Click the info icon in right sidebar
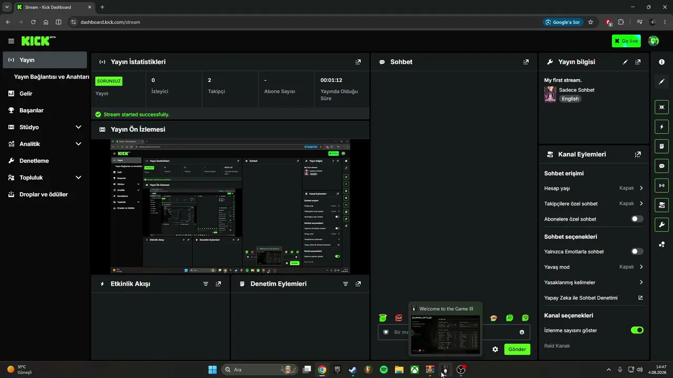 coord(661,62)
